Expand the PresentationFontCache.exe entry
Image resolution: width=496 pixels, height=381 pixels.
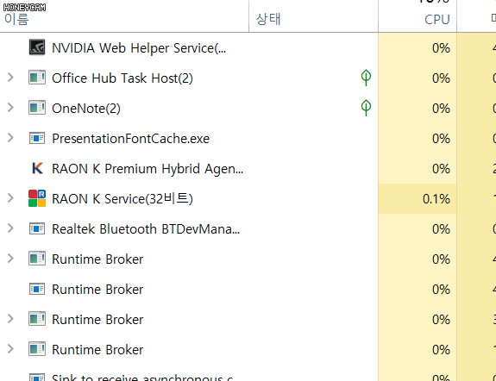pyautogui.click(x=10, y=138)
